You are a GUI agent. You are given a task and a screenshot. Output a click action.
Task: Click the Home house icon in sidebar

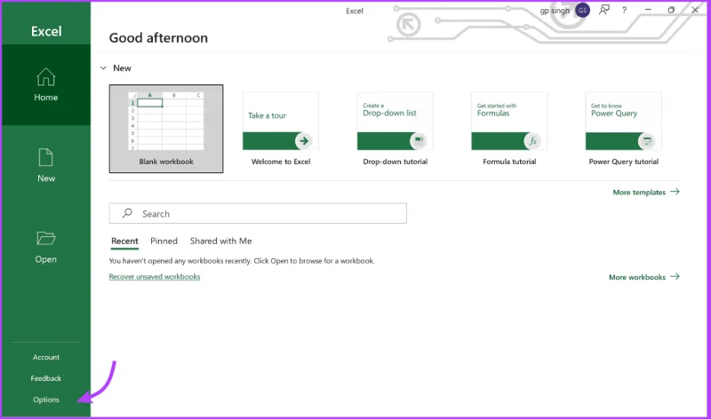[x=46, y=76]
